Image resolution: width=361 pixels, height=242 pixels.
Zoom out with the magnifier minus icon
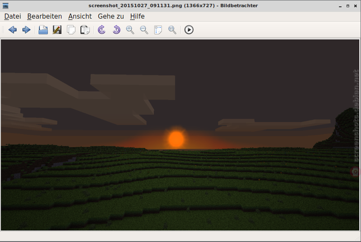click(x=144, y=30)
